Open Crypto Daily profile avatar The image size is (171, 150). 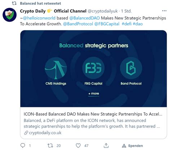(9, 15)
